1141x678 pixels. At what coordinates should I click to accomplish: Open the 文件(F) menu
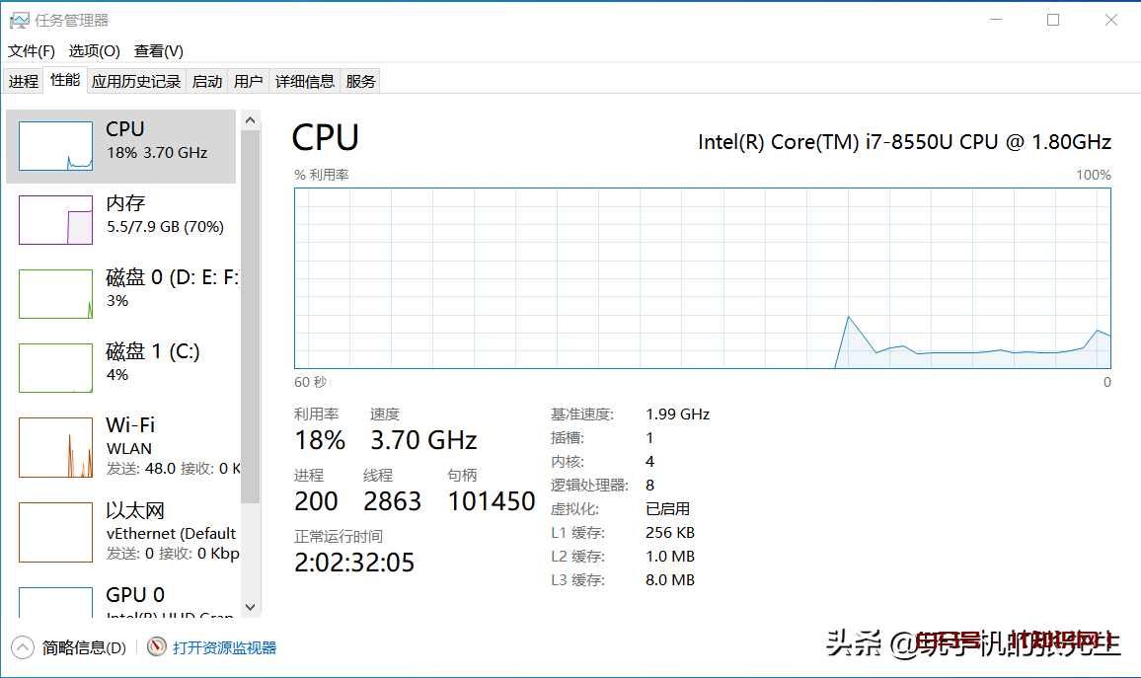[x=32, y=51]
